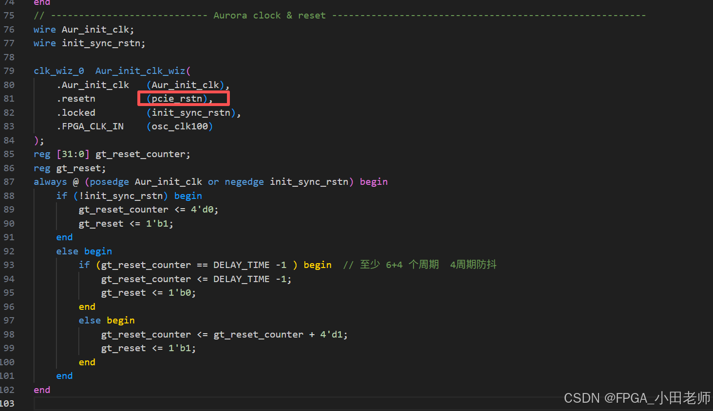Screen dimensions: 713x411
Task: Click the posedge keyword
Action: (x=108, y=181)
